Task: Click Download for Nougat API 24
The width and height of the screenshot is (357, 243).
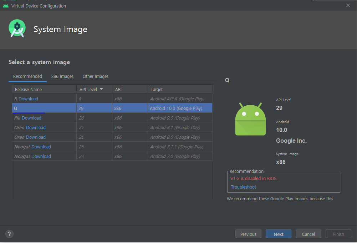Action: point(41,157)
